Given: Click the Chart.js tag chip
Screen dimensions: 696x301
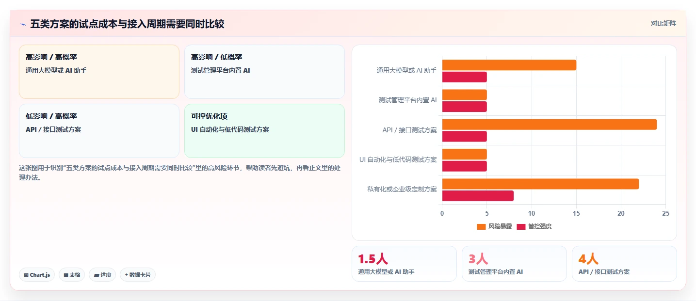Looking at the screenshot, I should tap(37, 275).
